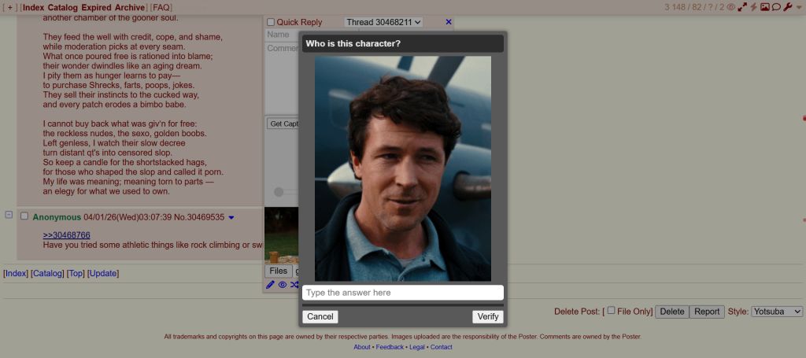Click the captcha slider handle in Quick Reply
Viewport: 806px width, 358px height.
tap(279, 191)
